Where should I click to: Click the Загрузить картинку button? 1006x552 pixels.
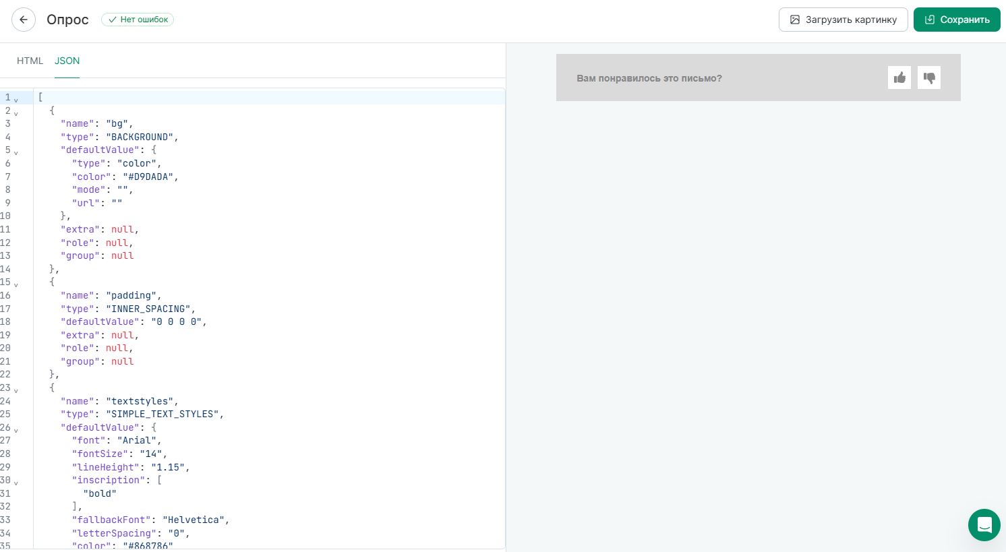(x=844, y=20)
